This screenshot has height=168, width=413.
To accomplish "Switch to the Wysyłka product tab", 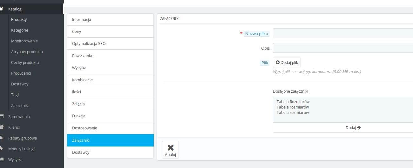I will coord(110,68).
